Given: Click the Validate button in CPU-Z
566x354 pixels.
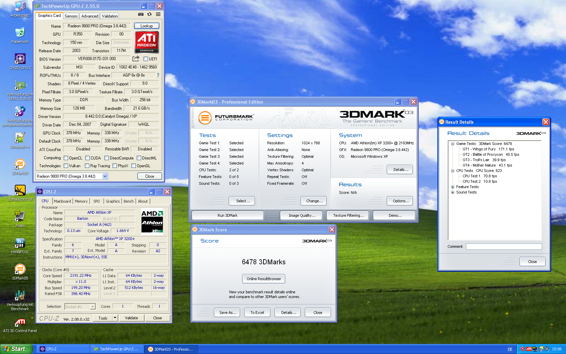Looking at the screenshot, I should [x=131, y=318].
